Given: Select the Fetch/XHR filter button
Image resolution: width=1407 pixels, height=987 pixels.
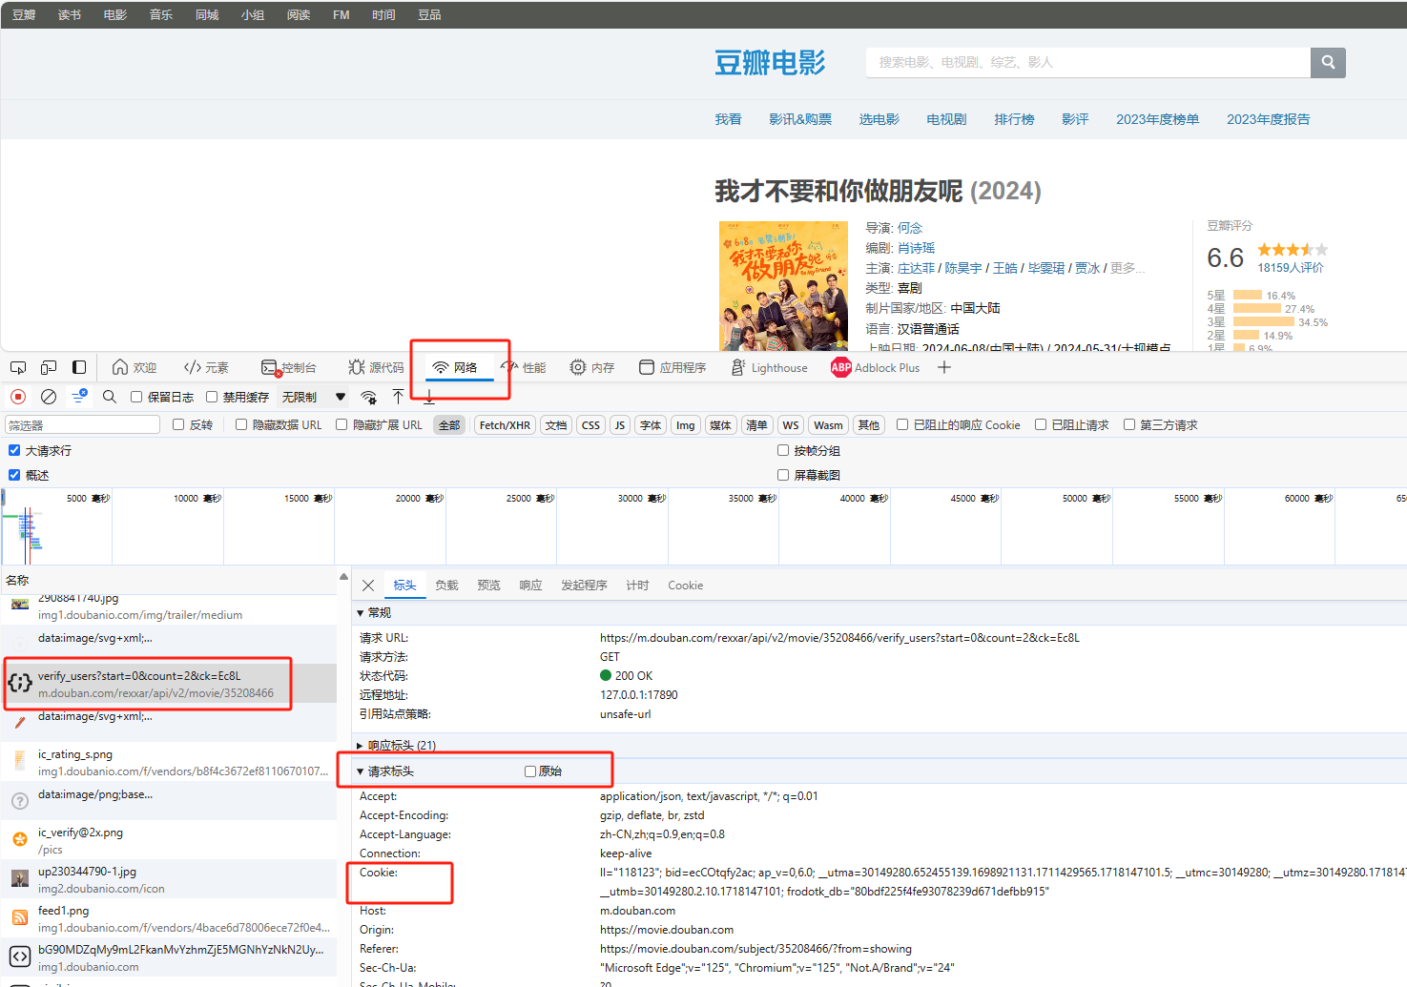Looking at the screenshot, I should [505, 425].
